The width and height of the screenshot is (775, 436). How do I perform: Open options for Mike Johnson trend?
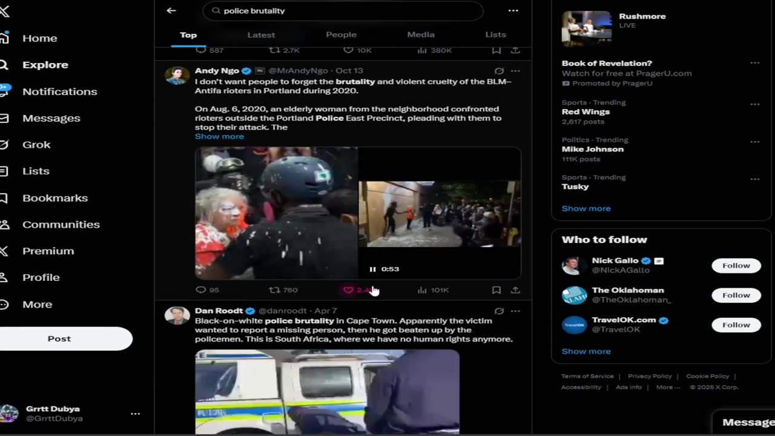click(x=754, y=142)
